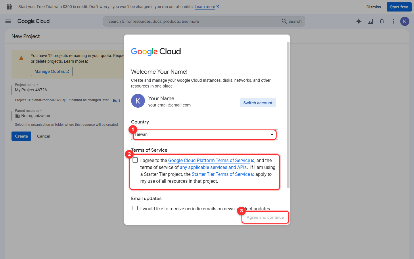The image size is (414, 259).
Task: Dismiss the free trial banner
Action: point(373,7)
